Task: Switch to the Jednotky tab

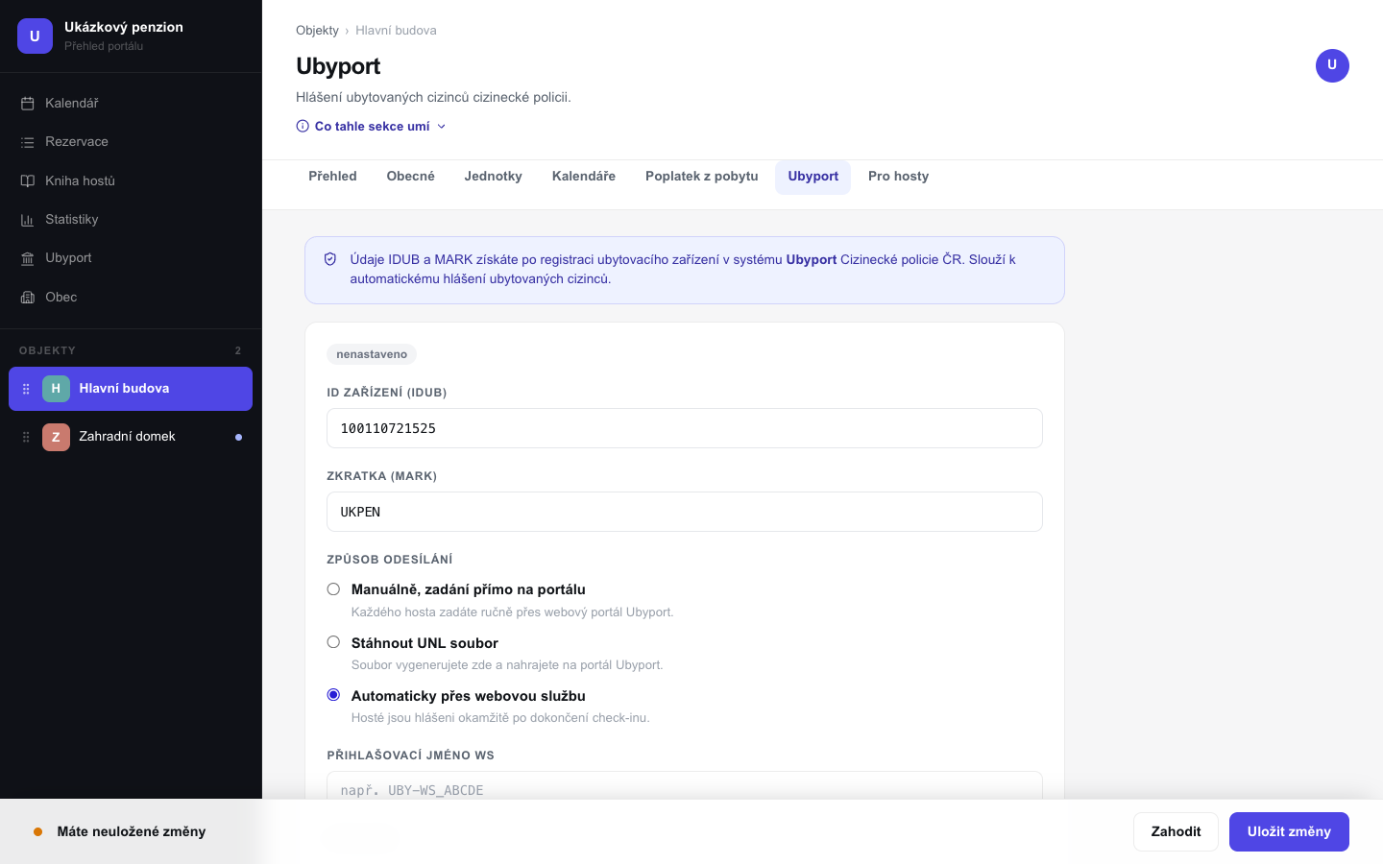Action: (493, 177)
